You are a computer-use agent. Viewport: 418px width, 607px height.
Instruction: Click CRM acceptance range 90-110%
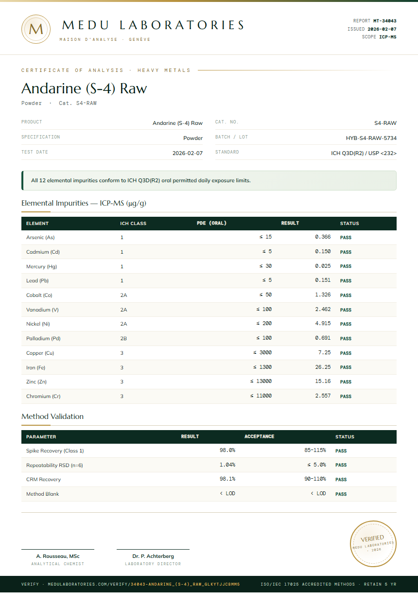(315, 479)
